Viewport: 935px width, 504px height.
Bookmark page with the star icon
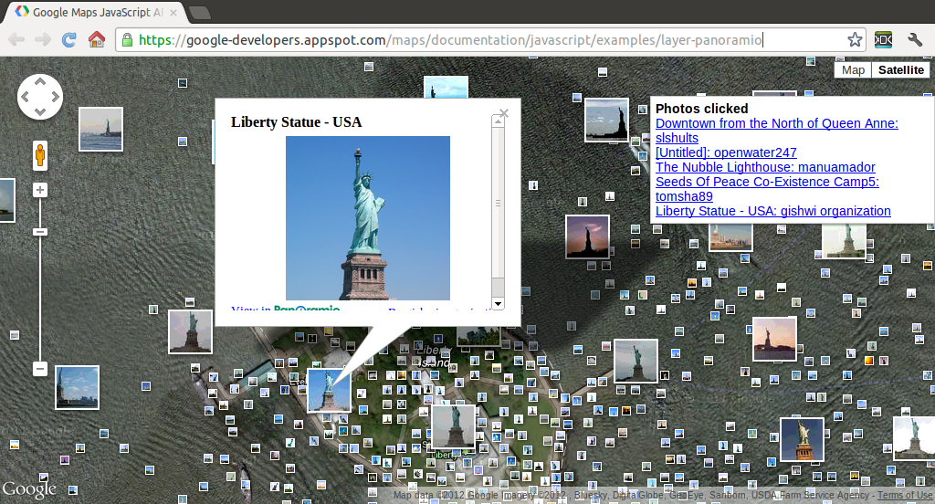855,39
